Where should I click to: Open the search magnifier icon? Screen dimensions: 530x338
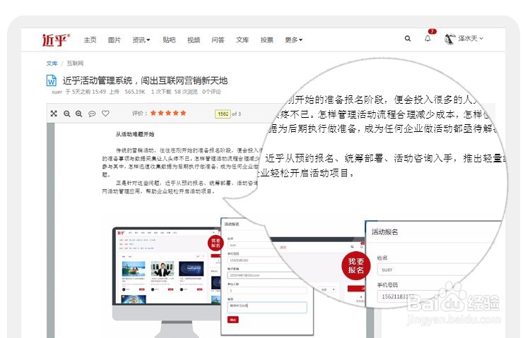click(x=408, y=39)
